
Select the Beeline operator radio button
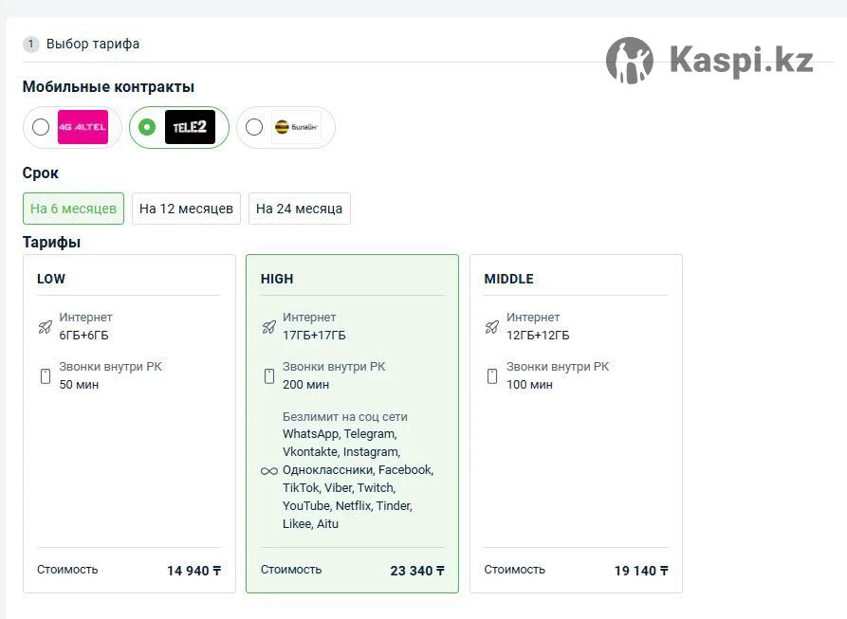(254, 127)
